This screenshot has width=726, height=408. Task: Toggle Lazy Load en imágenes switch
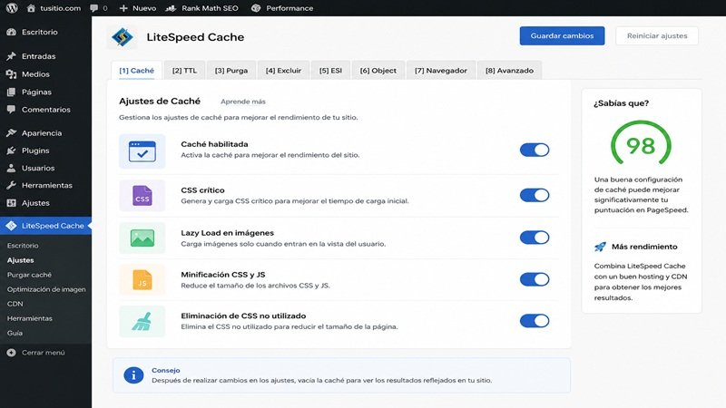(535, 238)
